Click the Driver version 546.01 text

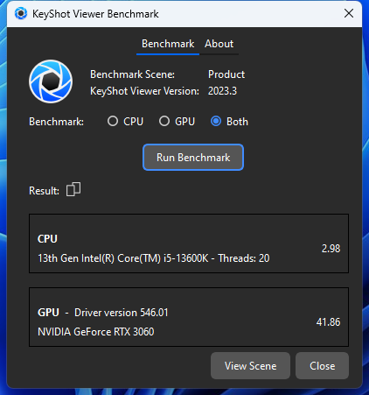122,313
